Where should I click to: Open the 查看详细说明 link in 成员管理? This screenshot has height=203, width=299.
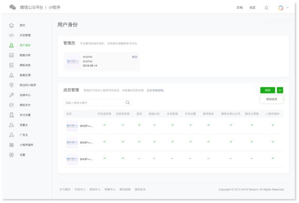coord(155,90)
